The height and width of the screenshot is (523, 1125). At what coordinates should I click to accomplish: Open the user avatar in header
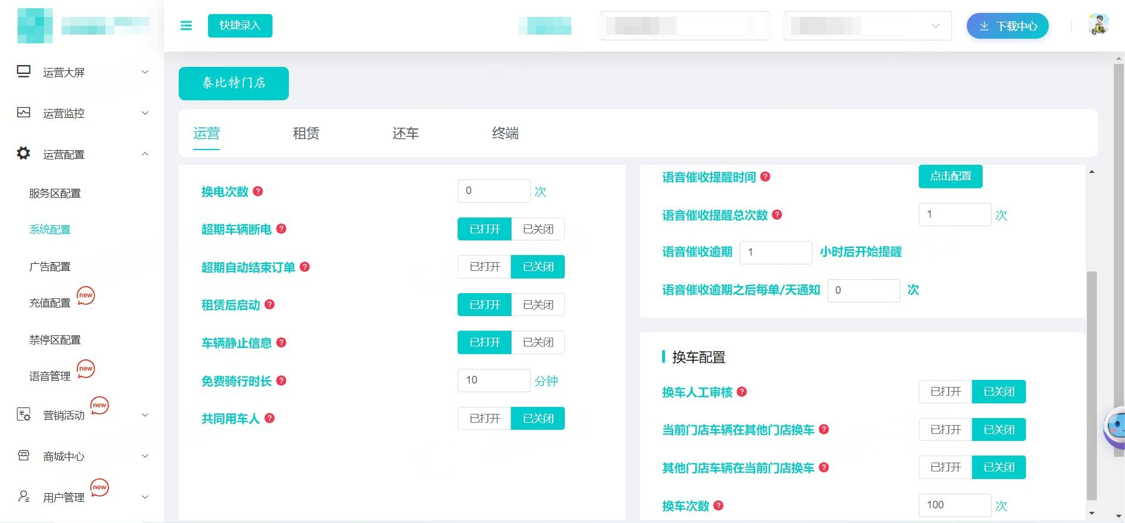(x=1098, y=25)
